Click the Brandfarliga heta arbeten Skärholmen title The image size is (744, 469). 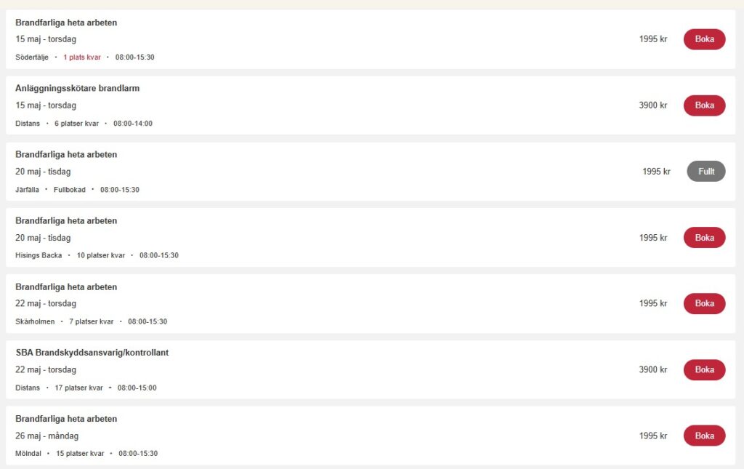pos(66,286)
